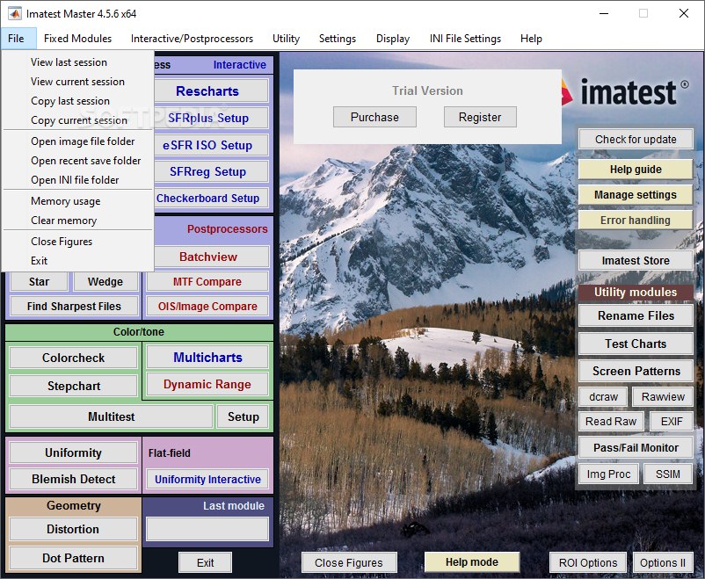Click Find Sharpest Files button
This screenshot has height=579, width=705.
point(74,307)
